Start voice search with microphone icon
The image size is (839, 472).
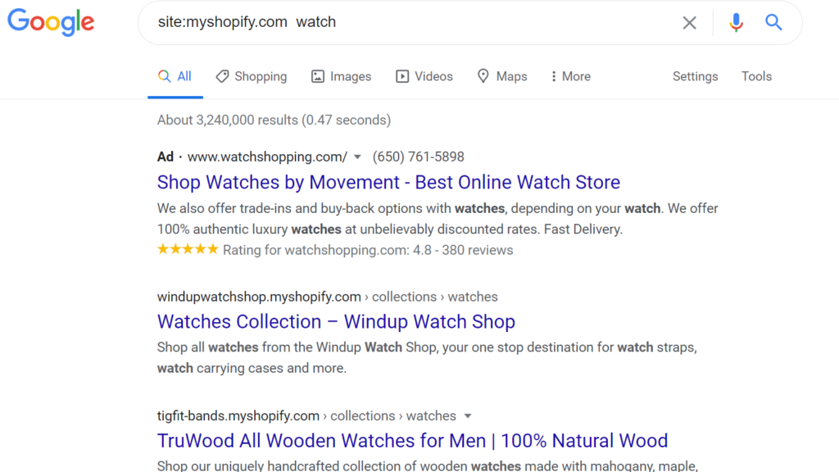tap(737, 22)
